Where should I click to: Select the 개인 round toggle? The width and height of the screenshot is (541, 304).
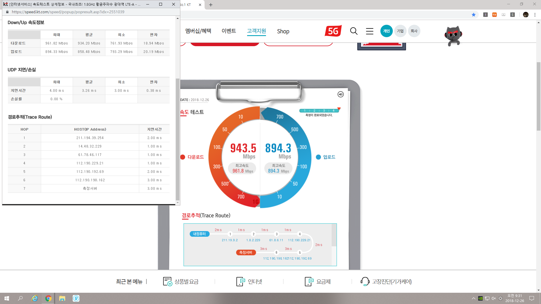point(386,31)
